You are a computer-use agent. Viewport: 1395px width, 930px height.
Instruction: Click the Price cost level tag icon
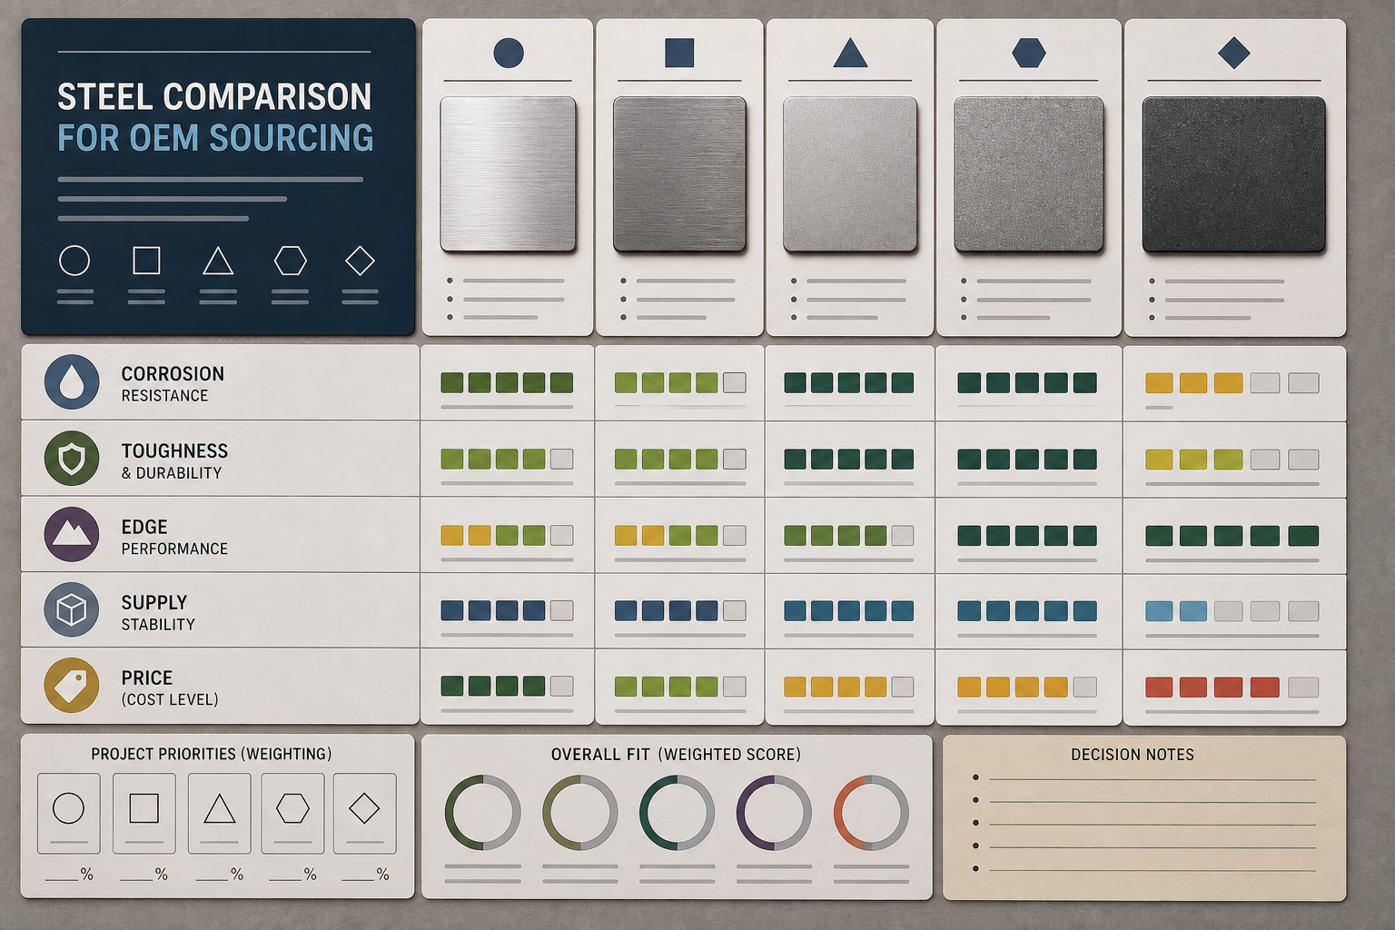click(x=72, y=685)
